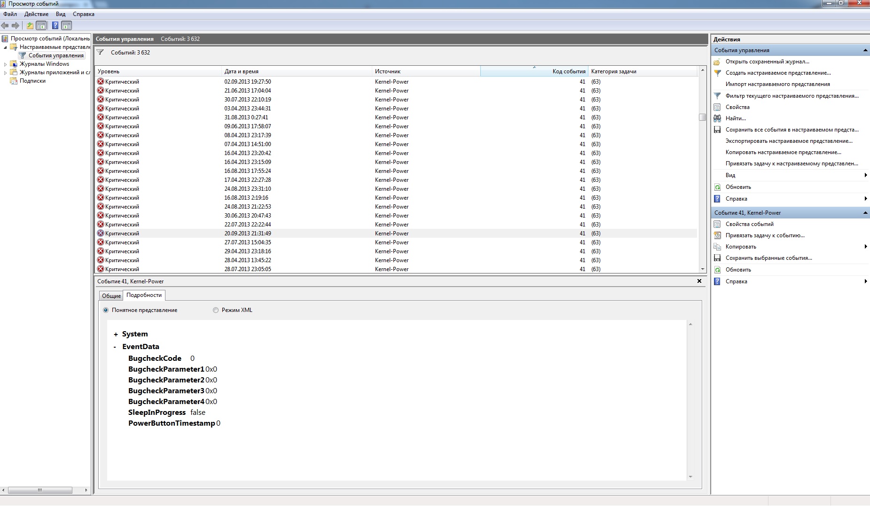Click the filter current custom view icon
Image resolution: width=870 pixels, height=506 pixels.
717,96
